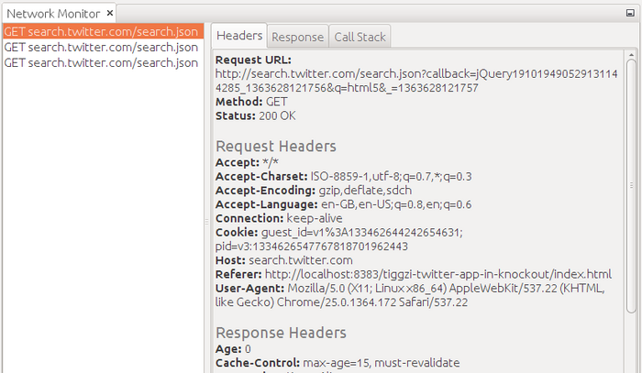This screenshot has width=642, height=373.
Task: Click the Cache-Control max-age=15 line
Action: [x=338, y=363]
